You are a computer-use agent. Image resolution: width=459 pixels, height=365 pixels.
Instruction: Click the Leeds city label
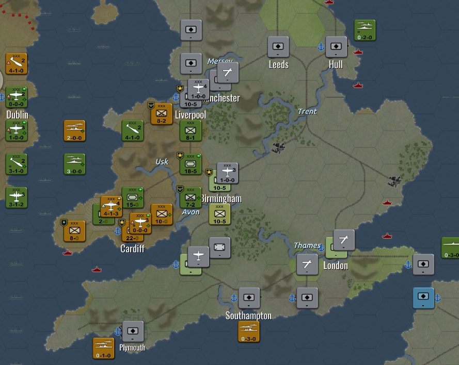tap(279, 64)
